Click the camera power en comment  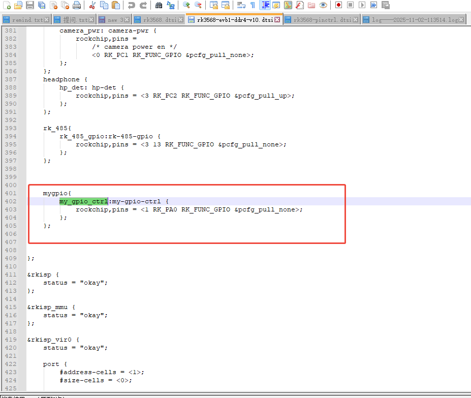(134, 47)
